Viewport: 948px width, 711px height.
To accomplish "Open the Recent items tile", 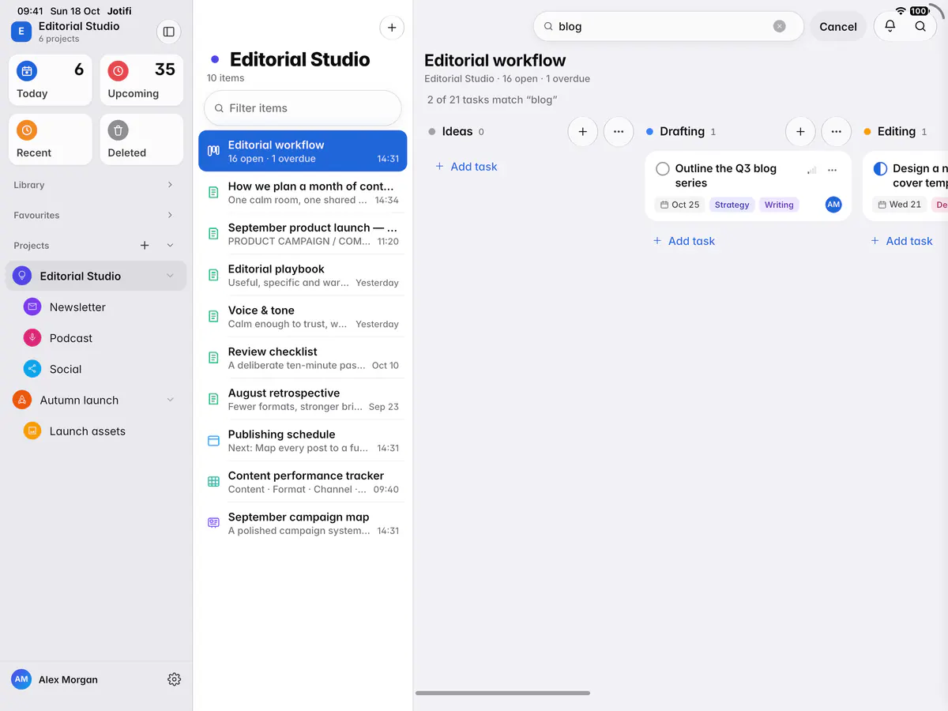I will point(51,139).
